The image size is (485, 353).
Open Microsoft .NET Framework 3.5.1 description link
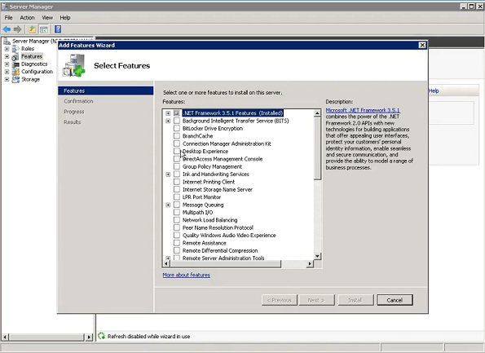tap(363, 110)
